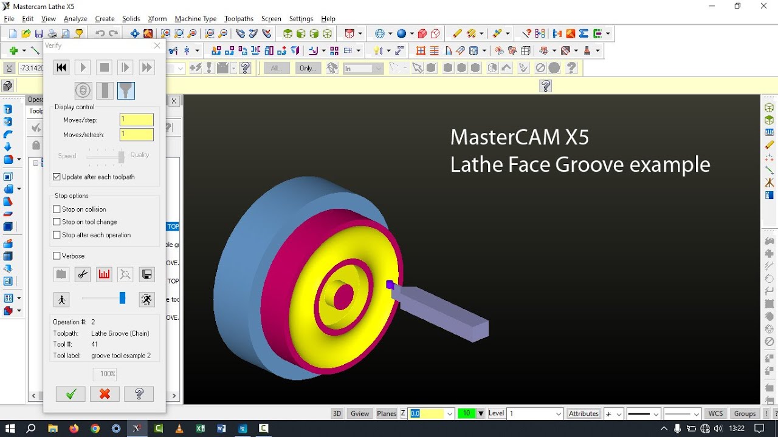Image resolution: width=778 pixels, height=437 pixels.
Task: Select the Turbo simulation mode icon
Action: pyautogui.click(x=83, y=90)
